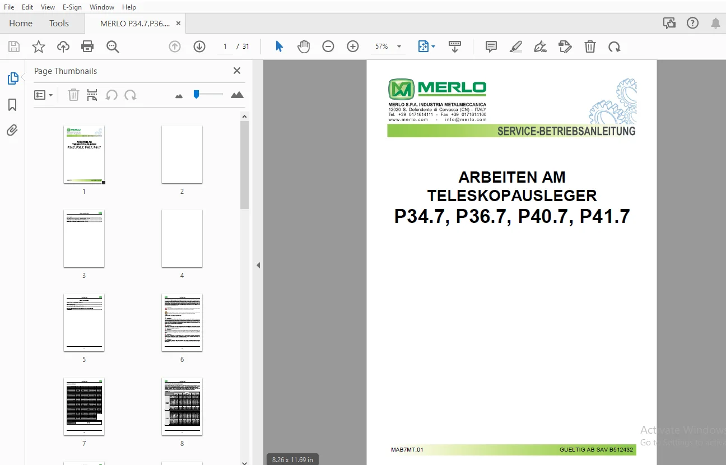Bookmark this file with the star icon
Image resolution: width=726 pixels, height=465 pixels.
coord(39,46)
